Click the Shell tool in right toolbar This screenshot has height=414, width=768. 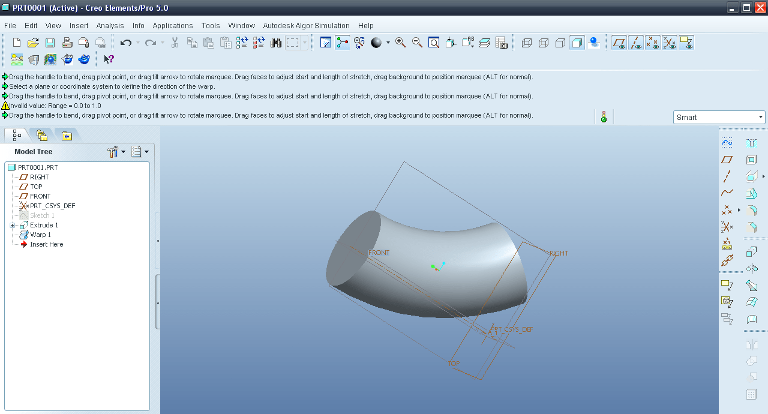tap(752, 160)
